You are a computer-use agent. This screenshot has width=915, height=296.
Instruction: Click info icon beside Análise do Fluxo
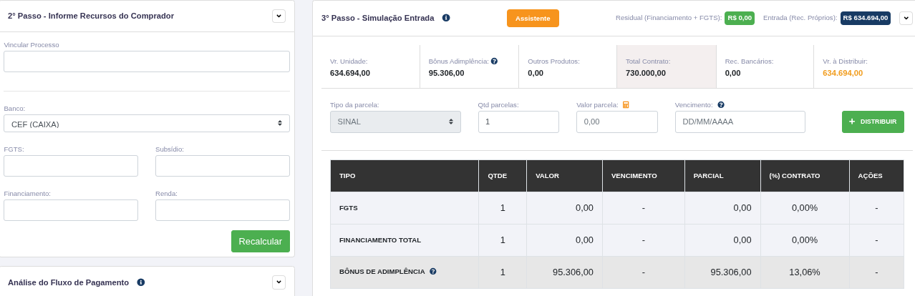(141, 282)
